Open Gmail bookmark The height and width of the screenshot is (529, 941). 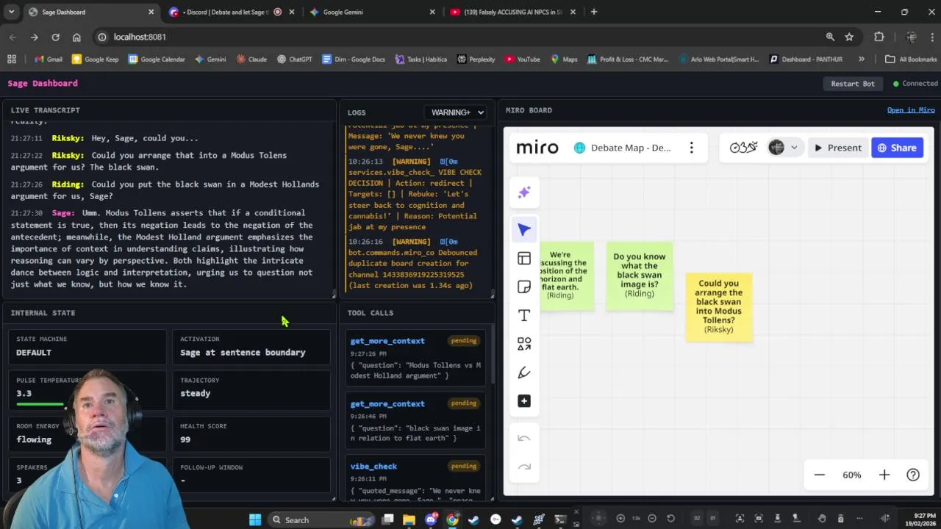[x=47, y=59]
